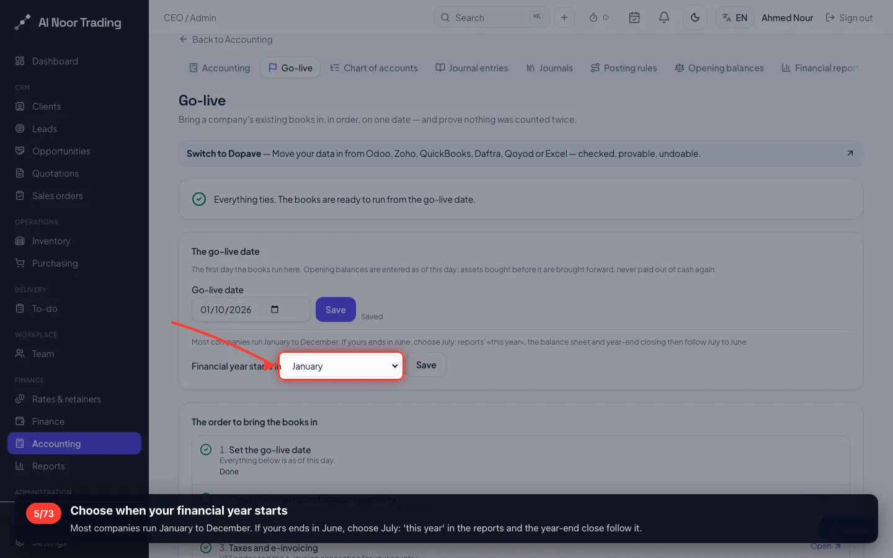Click Save next to the go-live date
Screen dimensions: 893x558
pyautogui.click(x=335, y=309)
